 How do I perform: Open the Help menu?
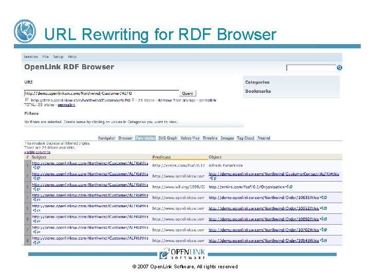72,57
